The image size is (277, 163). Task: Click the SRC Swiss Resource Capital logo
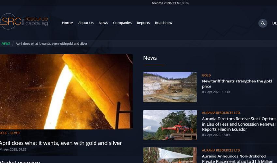point(24,22)
